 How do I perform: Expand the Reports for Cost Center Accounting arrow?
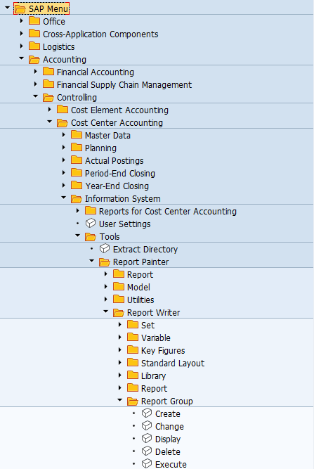[77, 211]
